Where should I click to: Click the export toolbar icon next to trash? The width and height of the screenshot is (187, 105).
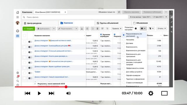pyautogui.click(x=102, y=29)
